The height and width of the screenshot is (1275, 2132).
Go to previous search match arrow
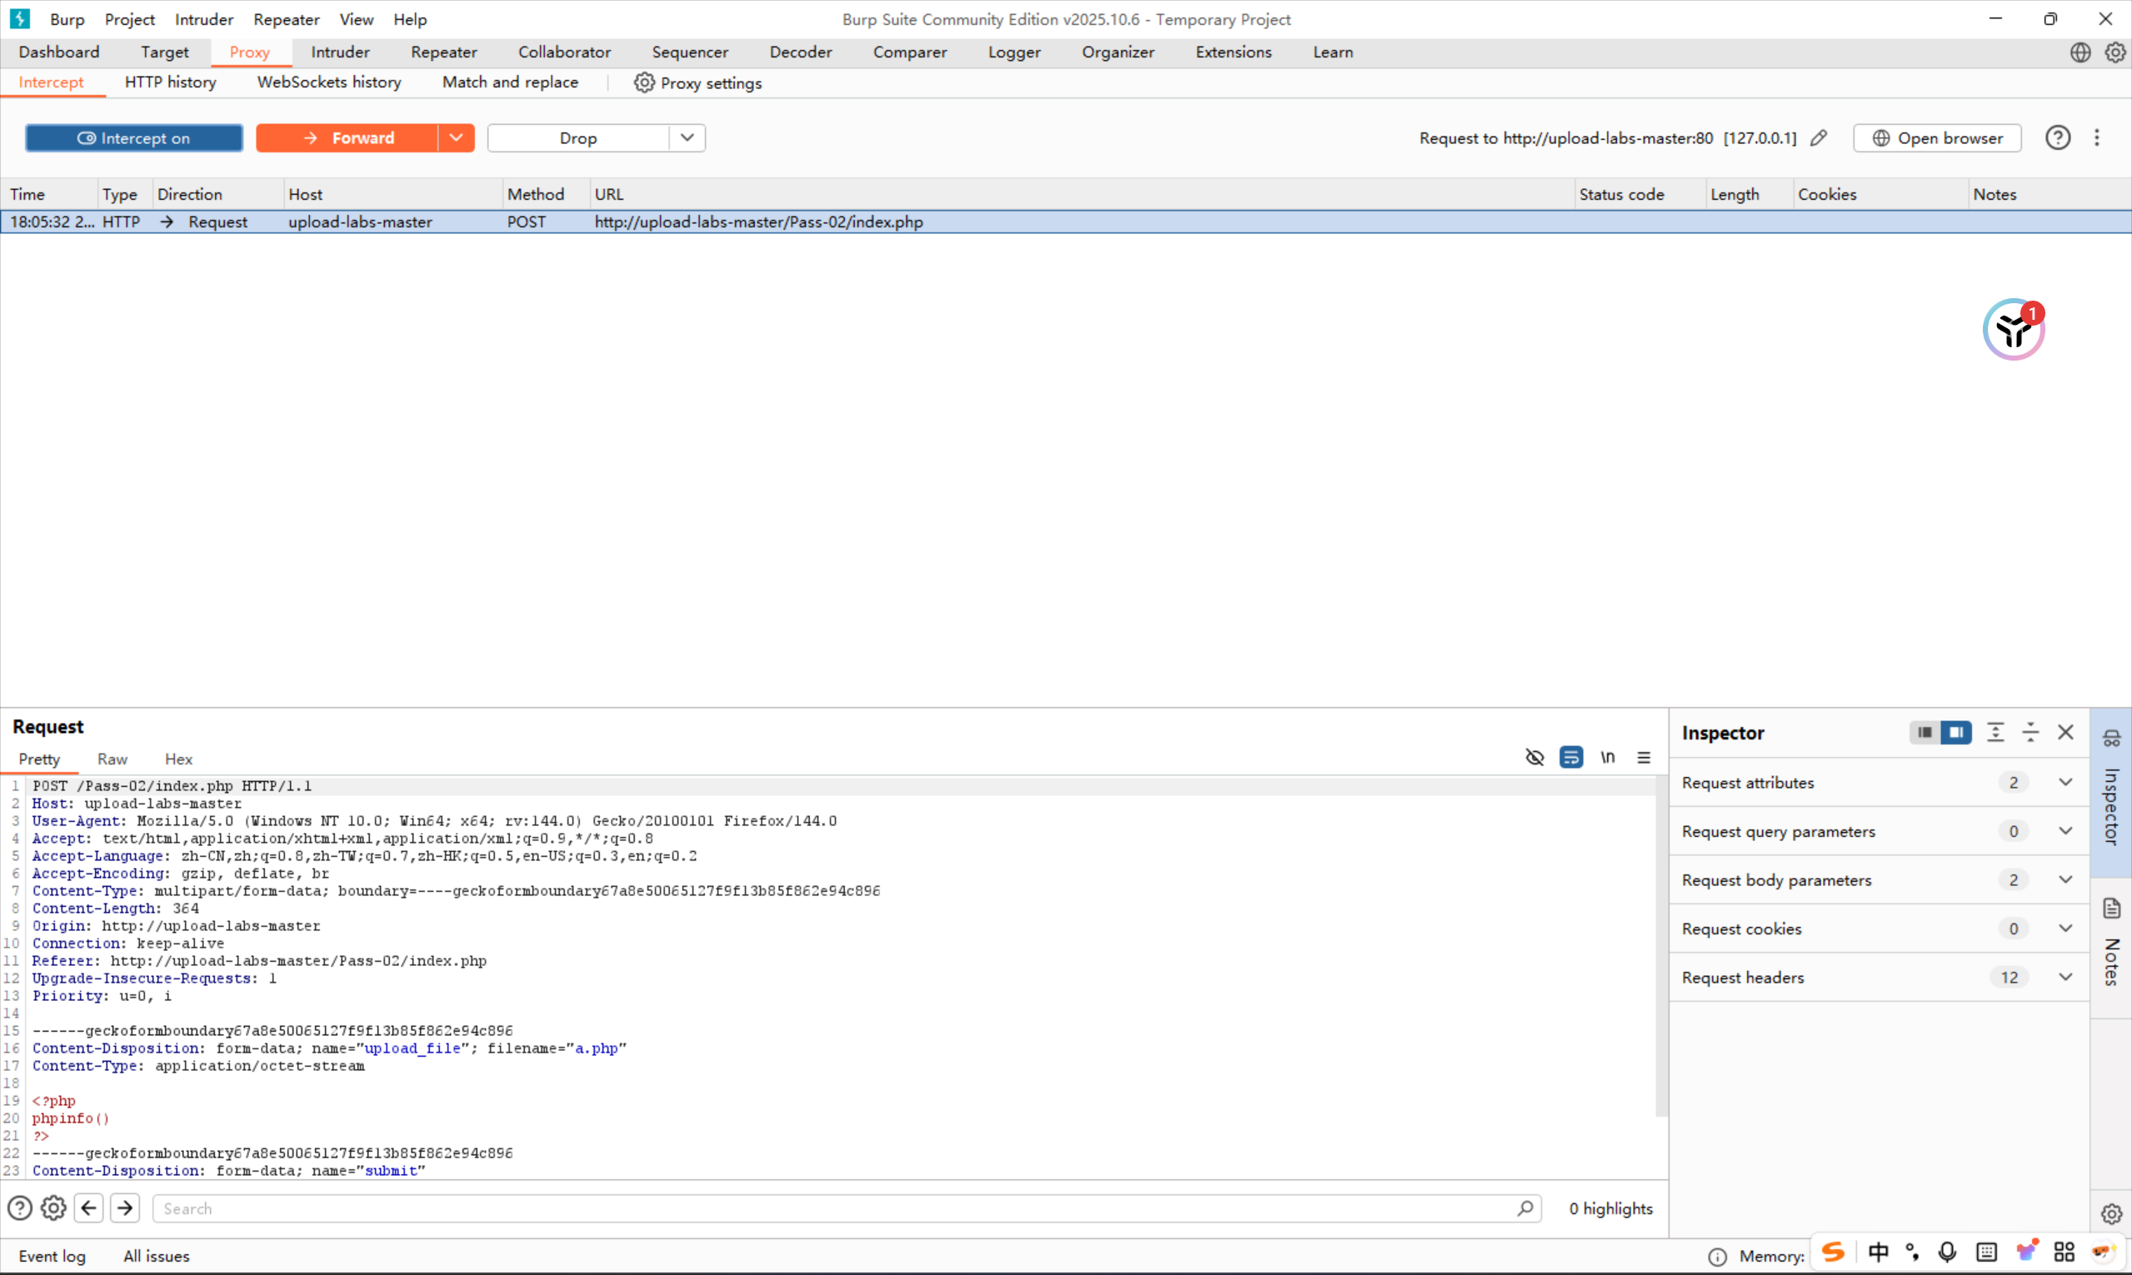tap(89, 1209)
